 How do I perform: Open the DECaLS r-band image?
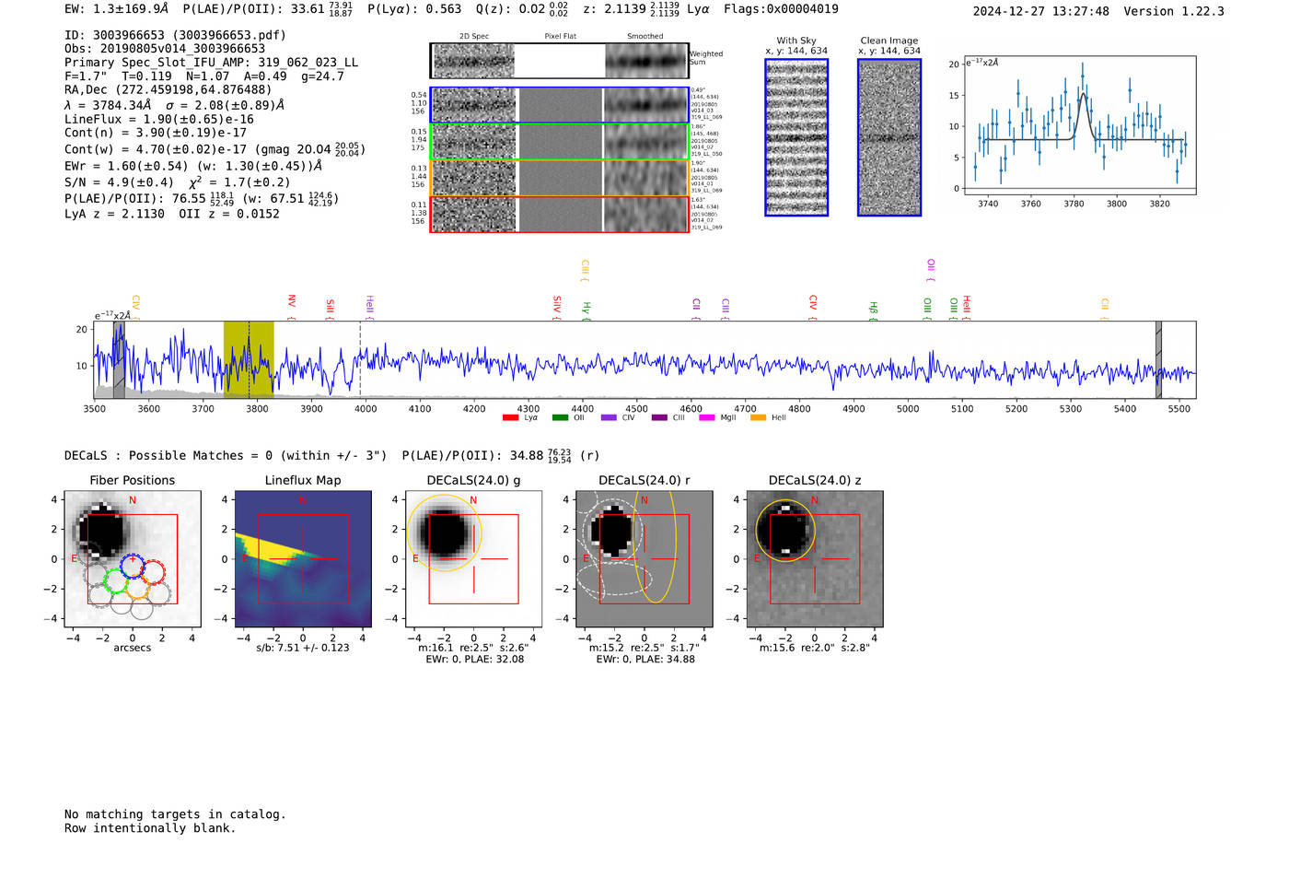644,559
